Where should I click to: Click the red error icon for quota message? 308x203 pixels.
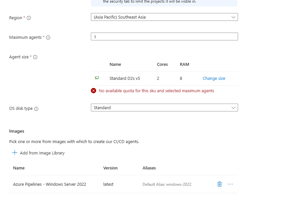tap(94, 91)
